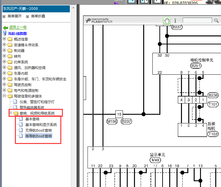This screenshot has height=187, width=221.
Task: Click the 后视相机 label in diagram
Action: click(x=211, y=126)
